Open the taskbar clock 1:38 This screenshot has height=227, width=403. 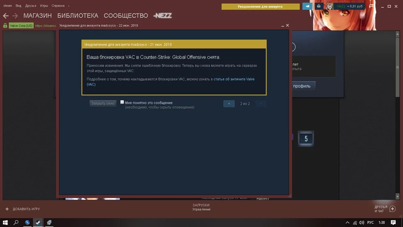(382, 223)
